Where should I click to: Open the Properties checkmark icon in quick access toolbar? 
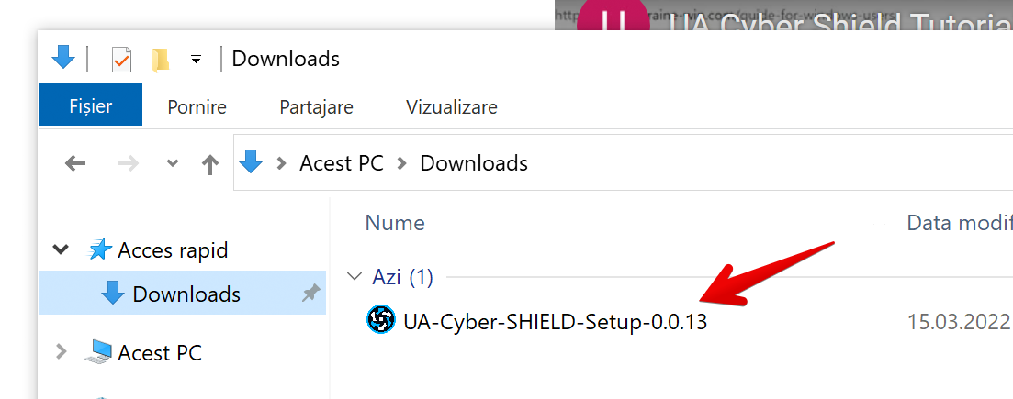coord(121,60)
